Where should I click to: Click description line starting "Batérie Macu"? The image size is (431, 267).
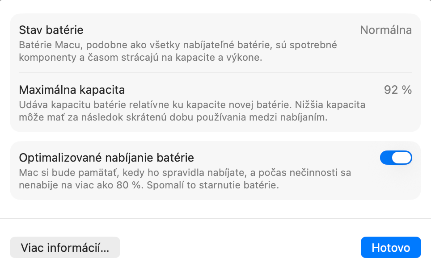pyautogui.click(x=177, y=45)
